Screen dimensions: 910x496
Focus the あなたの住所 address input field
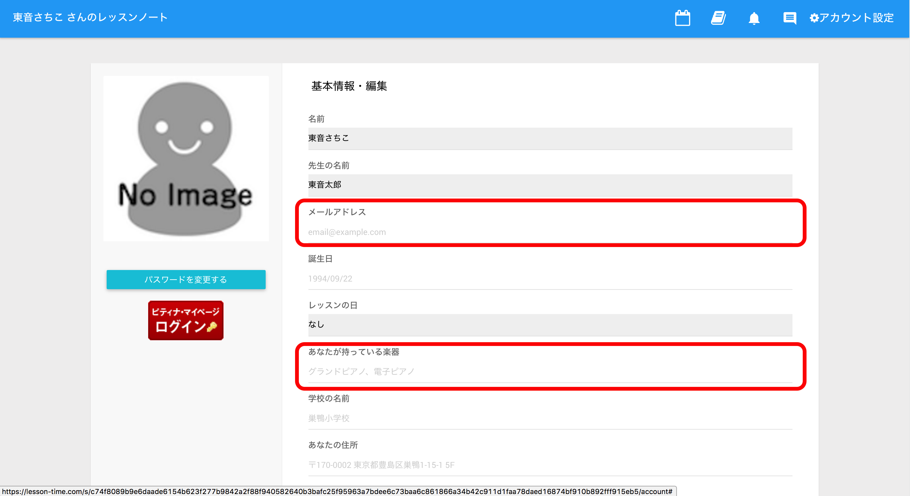pyautogui.click(x=550, y=465)
